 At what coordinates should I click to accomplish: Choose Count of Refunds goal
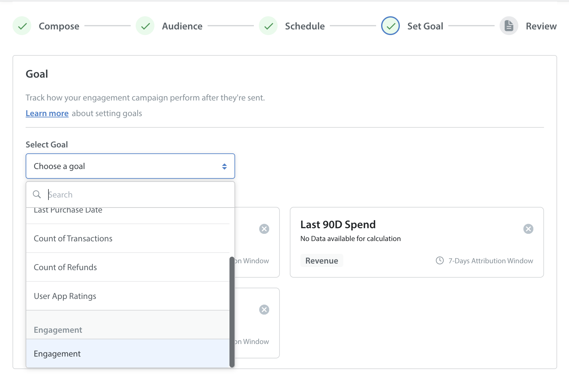click(128, 267)
